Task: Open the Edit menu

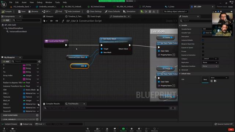Action: click(17, 3)
